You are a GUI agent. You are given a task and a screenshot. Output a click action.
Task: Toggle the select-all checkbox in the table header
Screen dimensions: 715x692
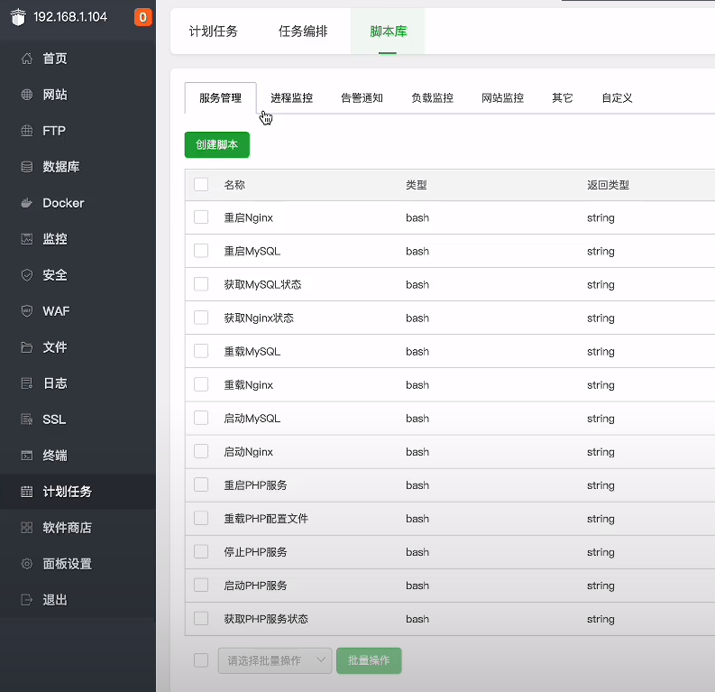(201, 185)
